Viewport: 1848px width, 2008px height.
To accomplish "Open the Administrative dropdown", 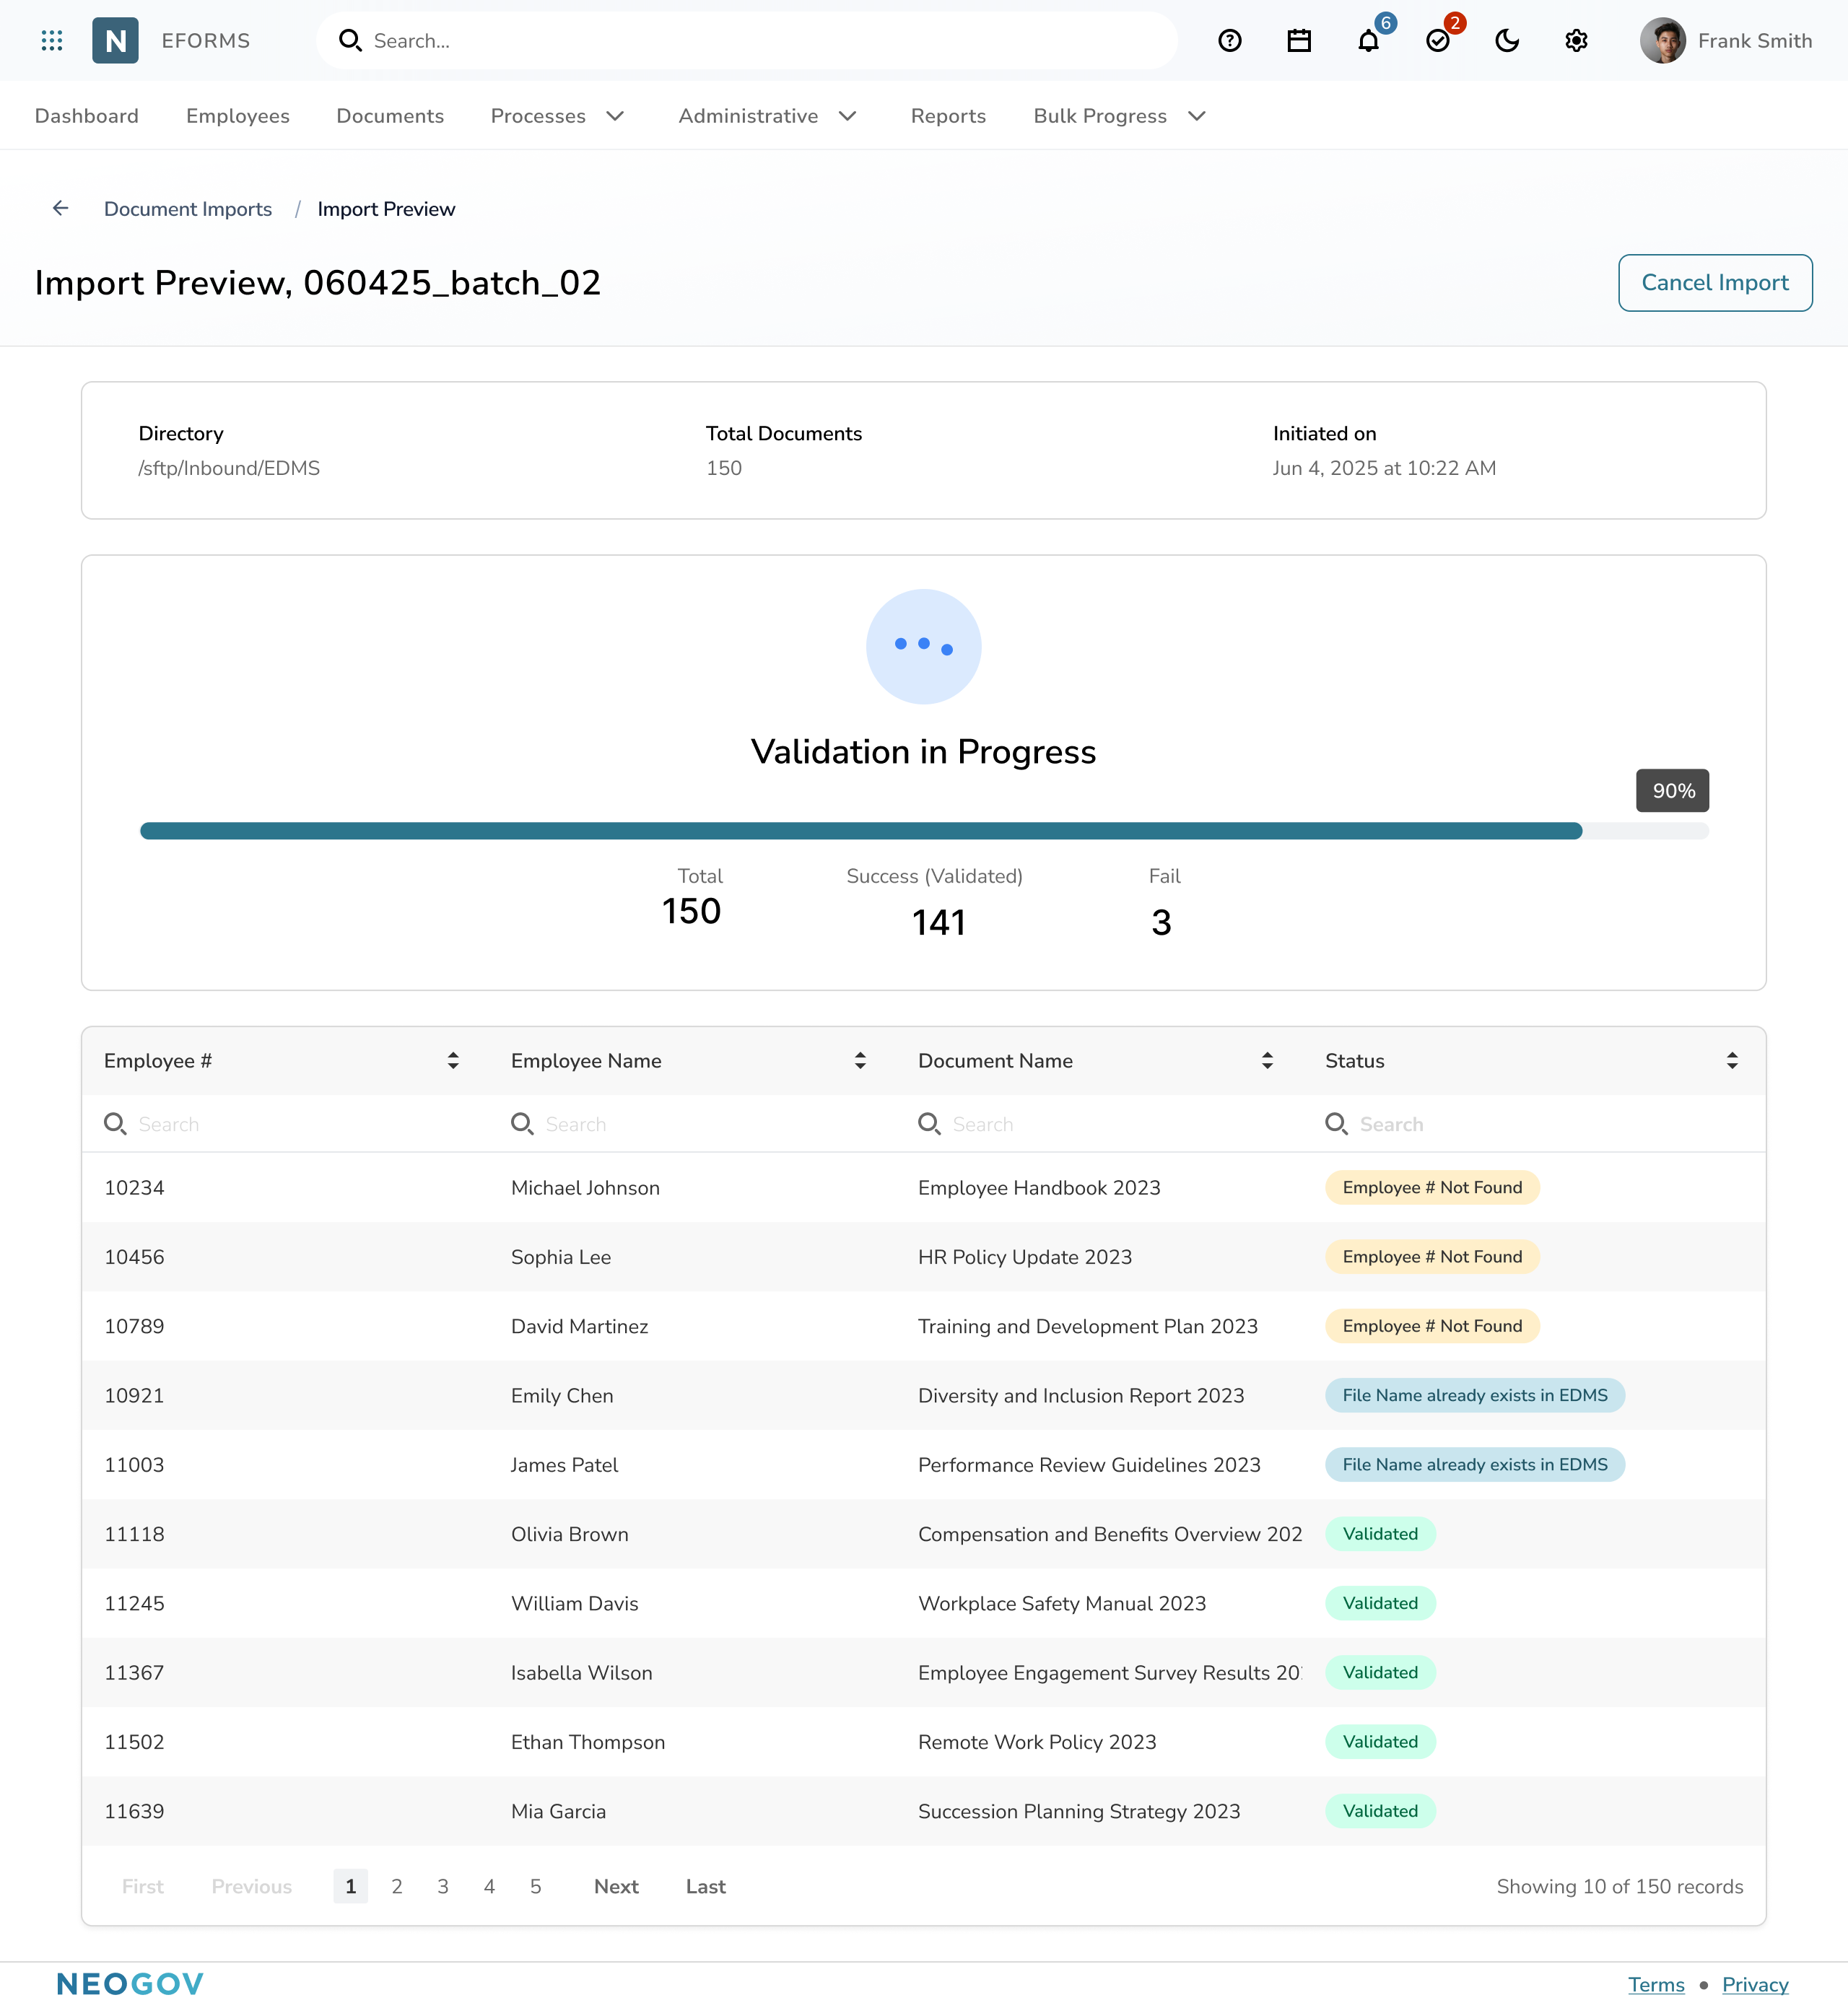I will tap(767, 116).
